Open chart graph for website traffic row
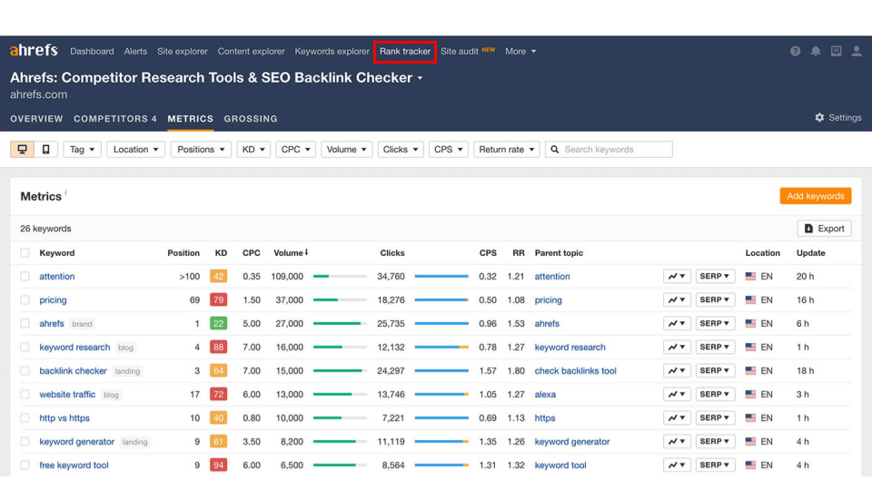 pyautogui.click(x=676, y=395)
